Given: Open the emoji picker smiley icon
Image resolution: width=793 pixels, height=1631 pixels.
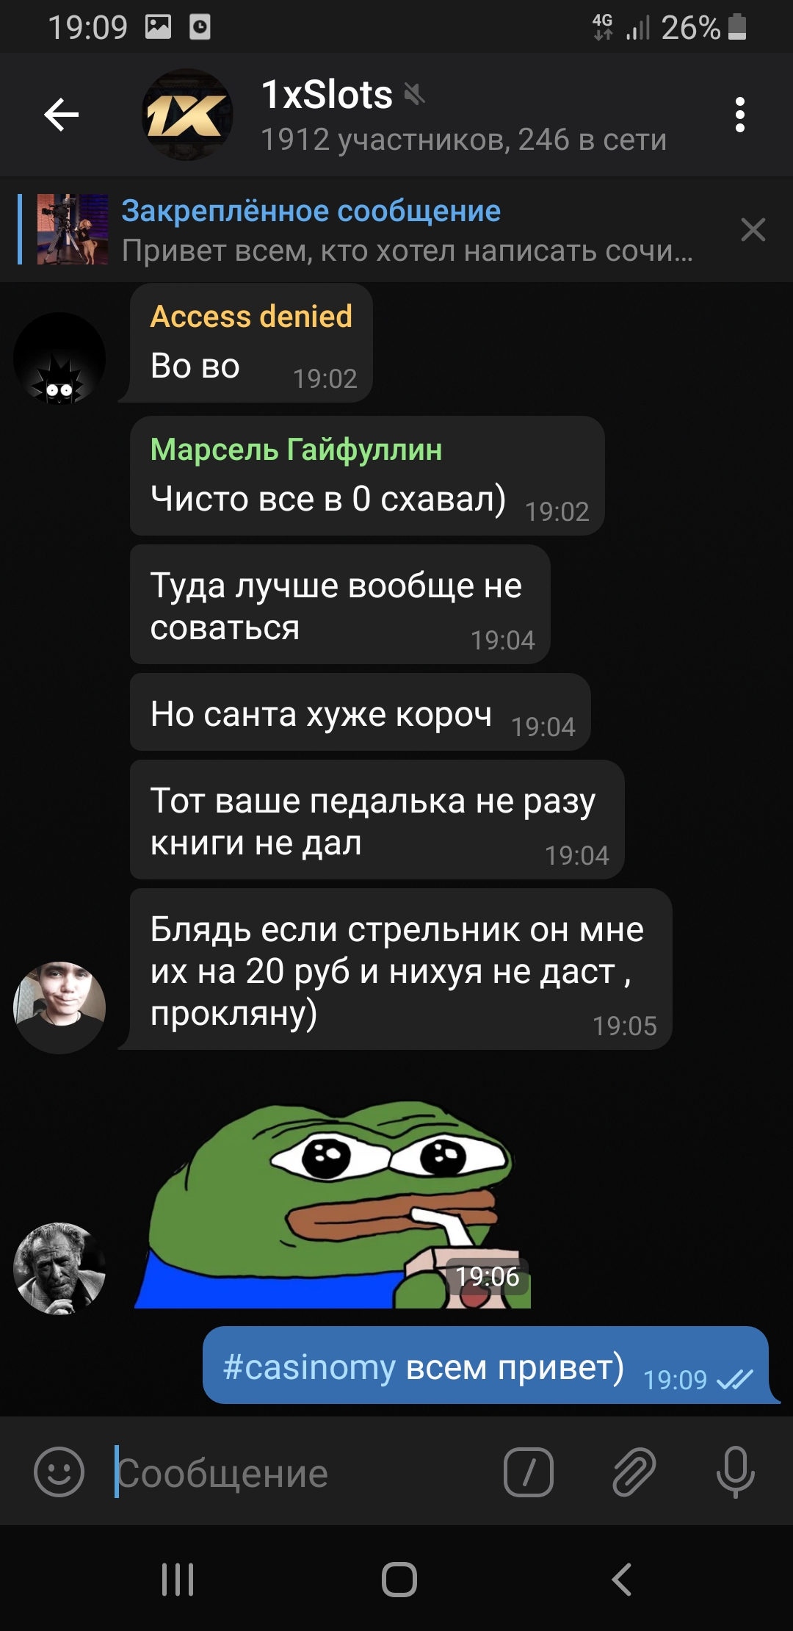Looking at the screenshot, I should click(59, 1472).
